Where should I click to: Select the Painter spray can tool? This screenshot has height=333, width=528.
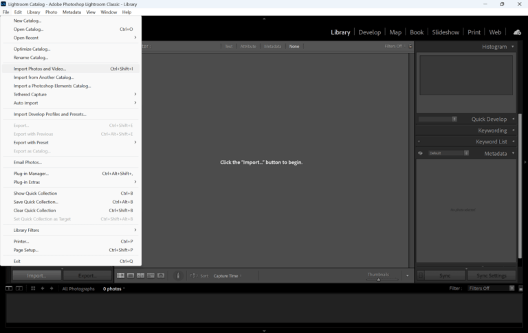(179, 275)
